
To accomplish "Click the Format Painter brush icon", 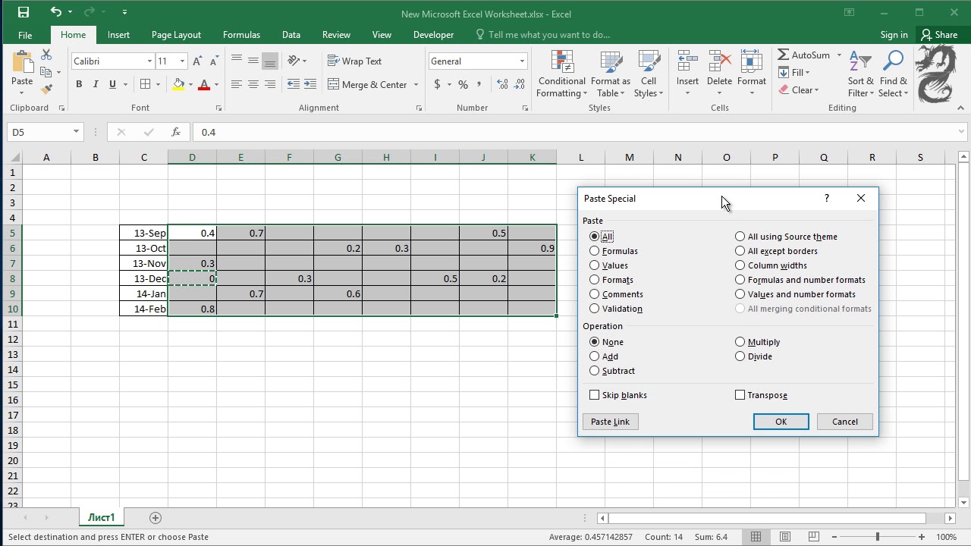I will tap(46, 89).
